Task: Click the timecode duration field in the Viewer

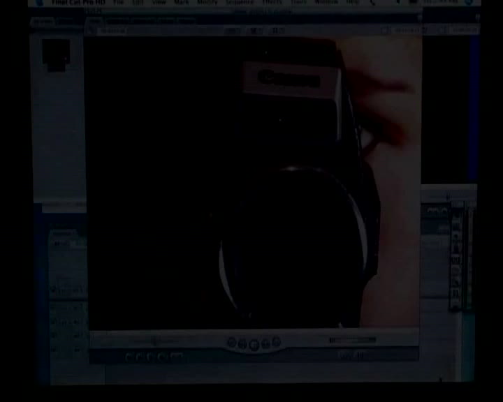Action: 111,31
